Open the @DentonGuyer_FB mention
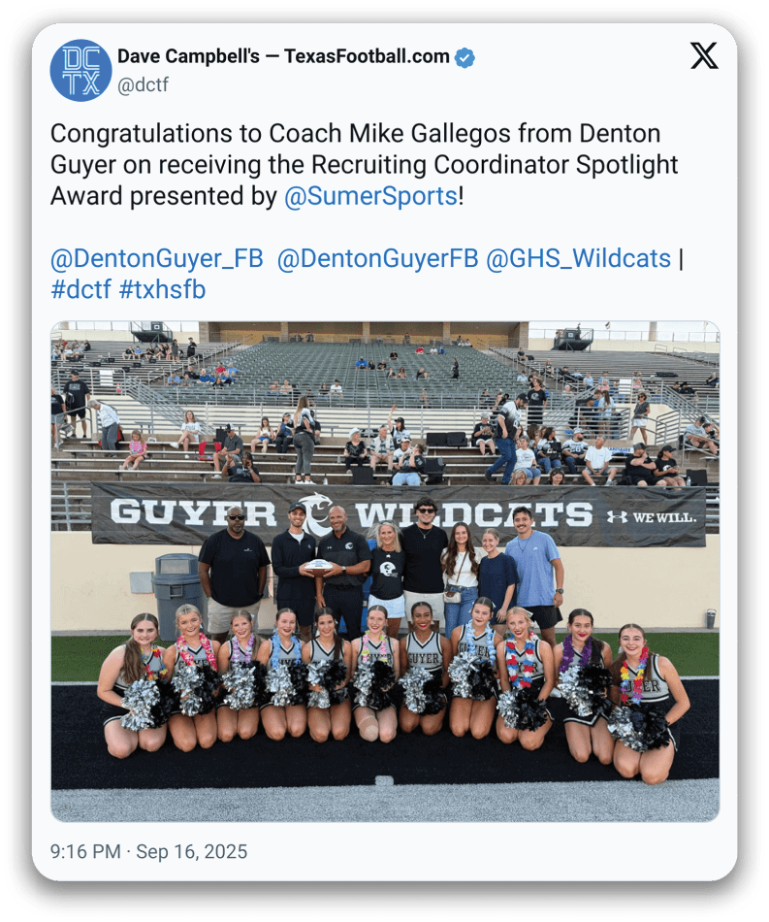 [x=157, y=258]
